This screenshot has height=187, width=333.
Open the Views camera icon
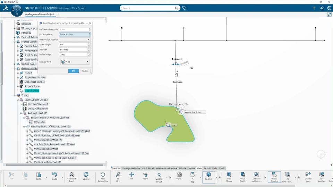point(179,175)
